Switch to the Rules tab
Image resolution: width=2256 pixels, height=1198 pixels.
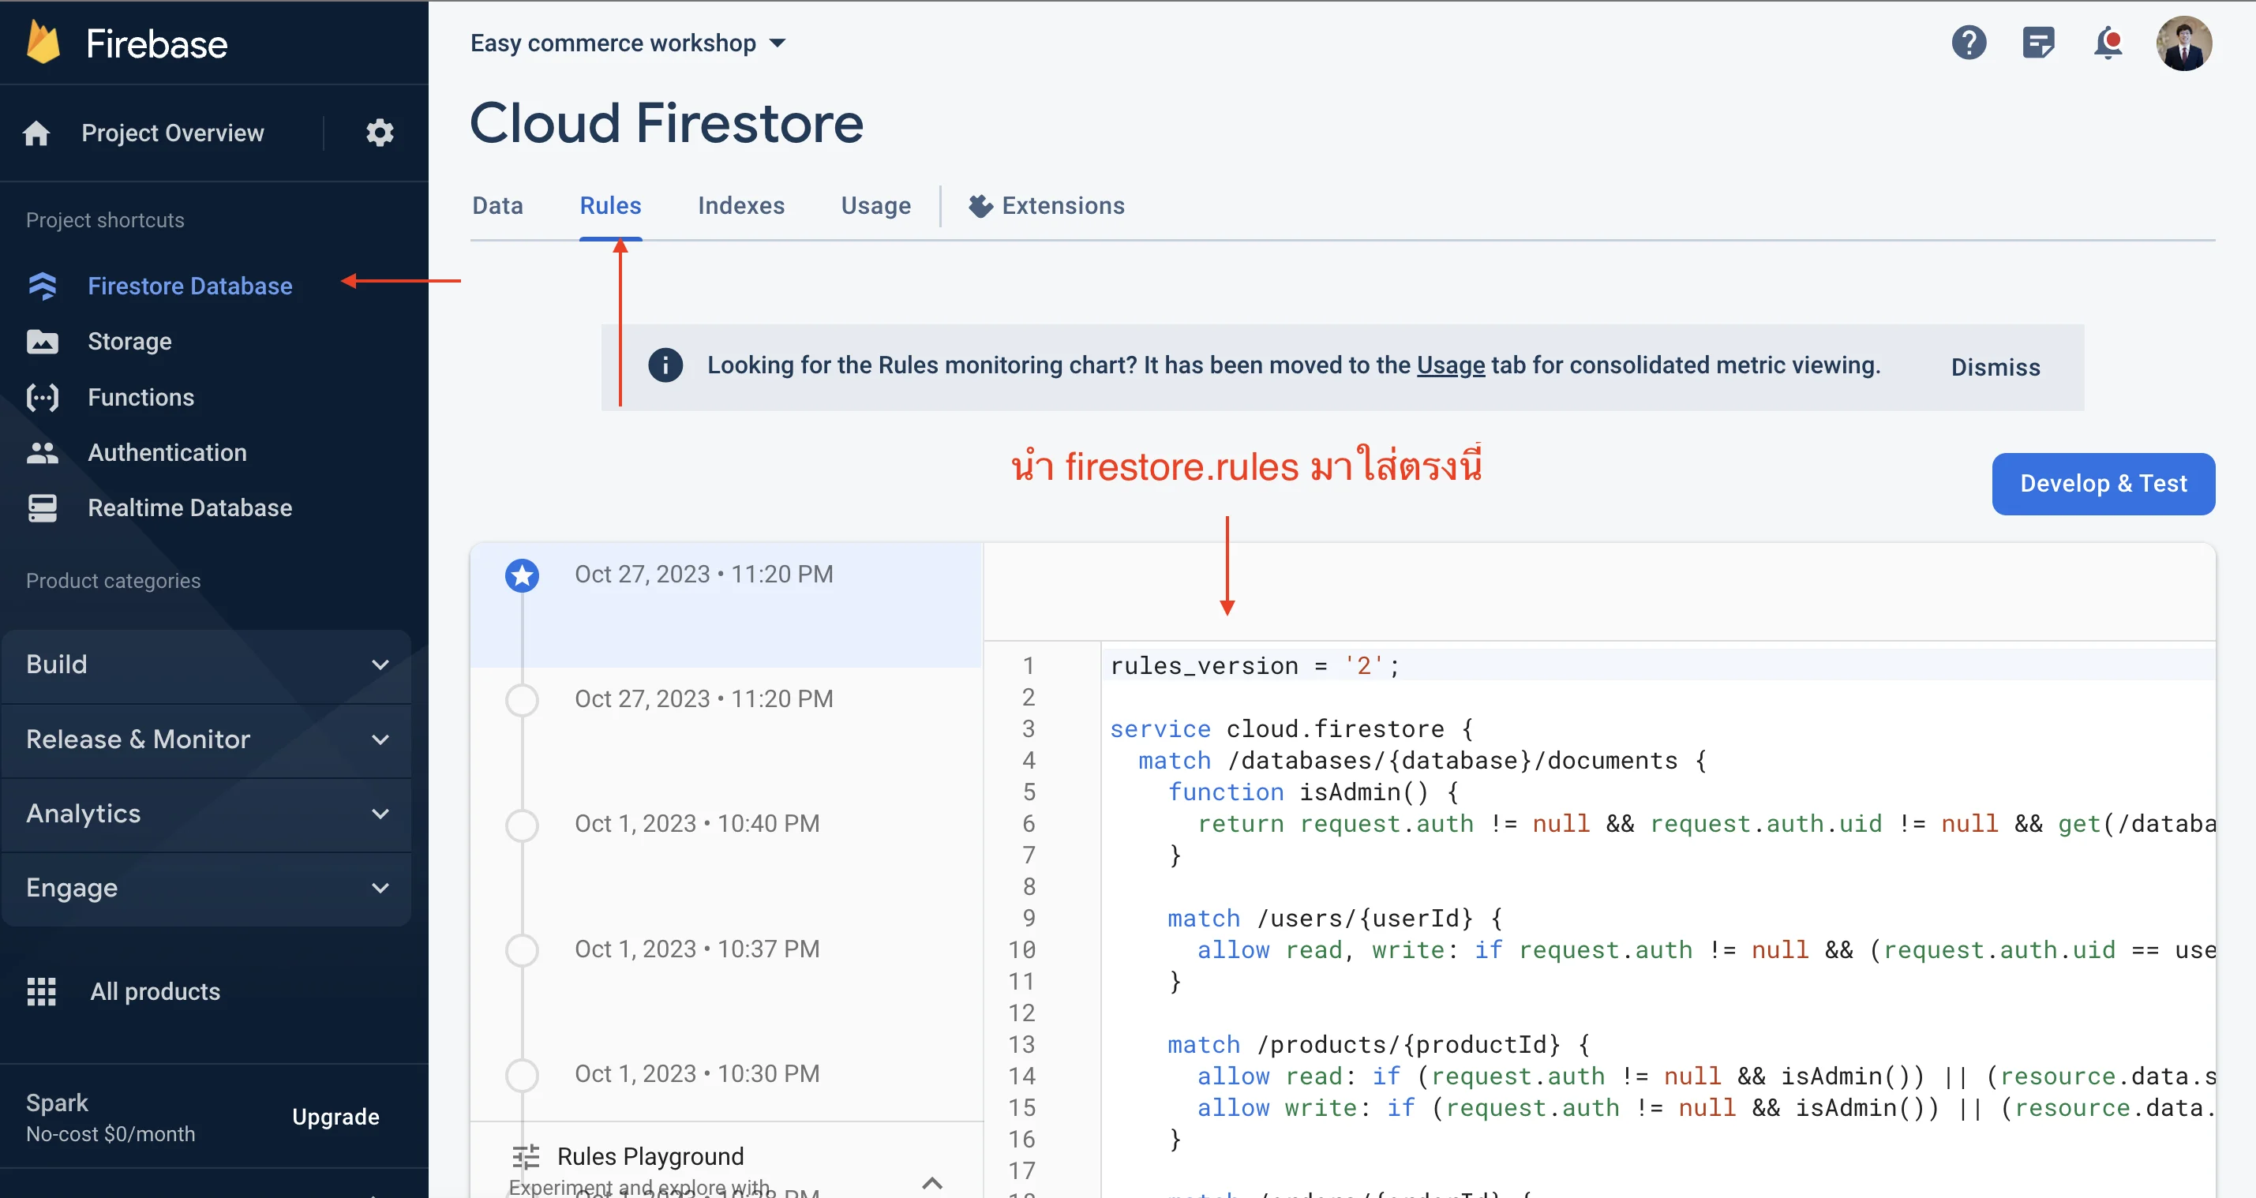pos(610,206)
